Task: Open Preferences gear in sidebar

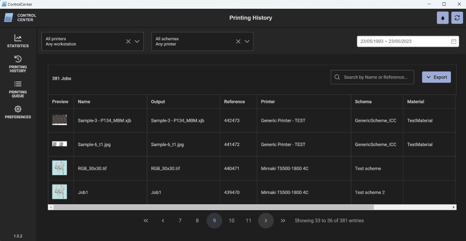Action: (17, 112)
